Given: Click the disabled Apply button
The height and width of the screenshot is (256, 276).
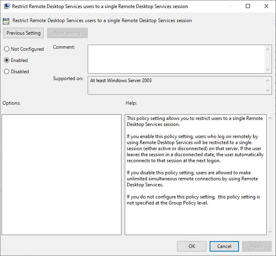Looking at the screenshot, I should coord(257,246).
